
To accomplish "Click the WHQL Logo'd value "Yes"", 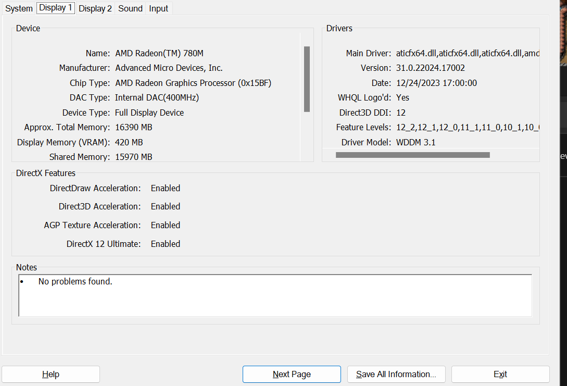I will click(x=402, y=98).
